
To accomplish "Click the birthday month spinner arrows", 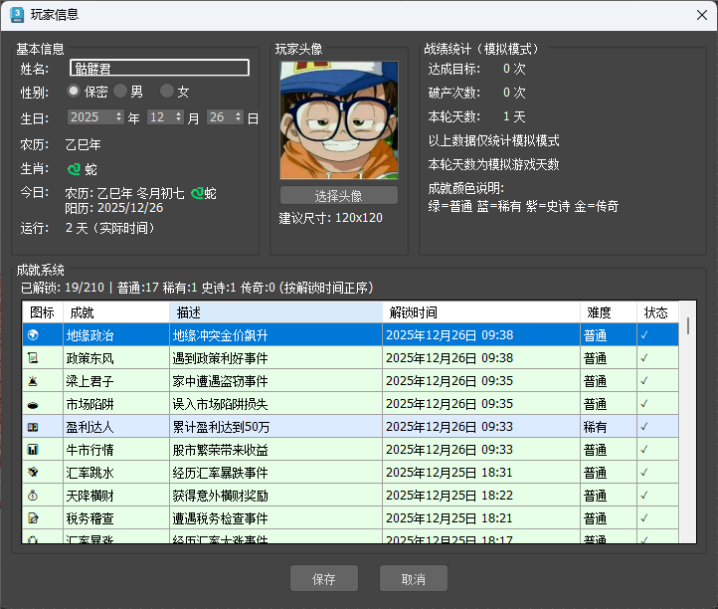I will [x=178, y=117].
